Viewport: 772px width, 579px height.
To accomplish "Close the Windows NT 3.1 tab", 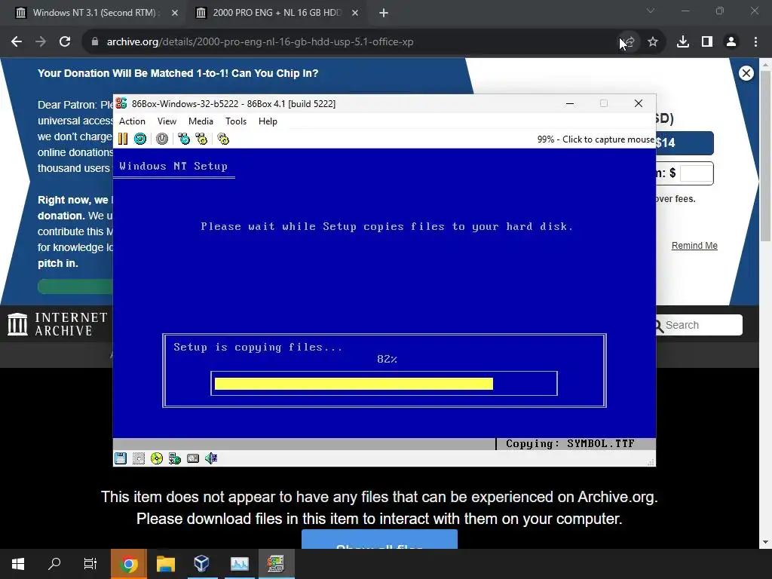I will point(175,14).
